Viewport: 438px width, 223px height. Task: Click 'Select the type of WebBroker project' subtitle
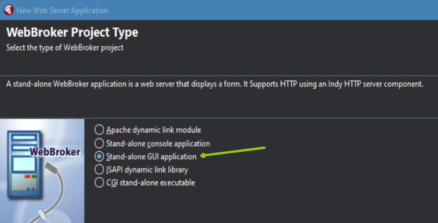coord(65,47)
